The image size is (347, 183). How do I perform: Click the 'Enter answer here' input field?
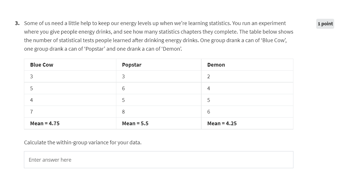point(159,160)
